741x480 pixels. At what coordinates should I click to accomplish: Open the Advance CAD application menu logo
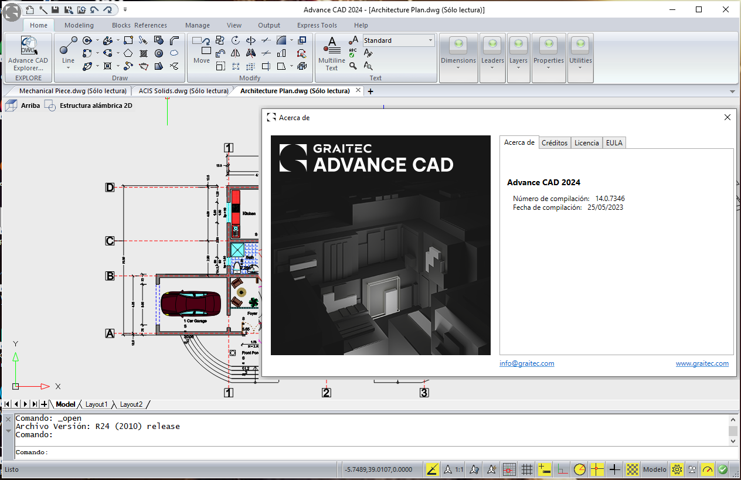12,12
